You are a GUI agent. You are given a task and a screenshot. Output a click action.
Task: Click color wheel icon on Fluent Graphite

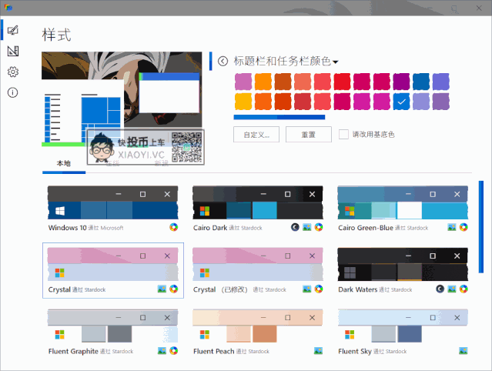point(174,351)
